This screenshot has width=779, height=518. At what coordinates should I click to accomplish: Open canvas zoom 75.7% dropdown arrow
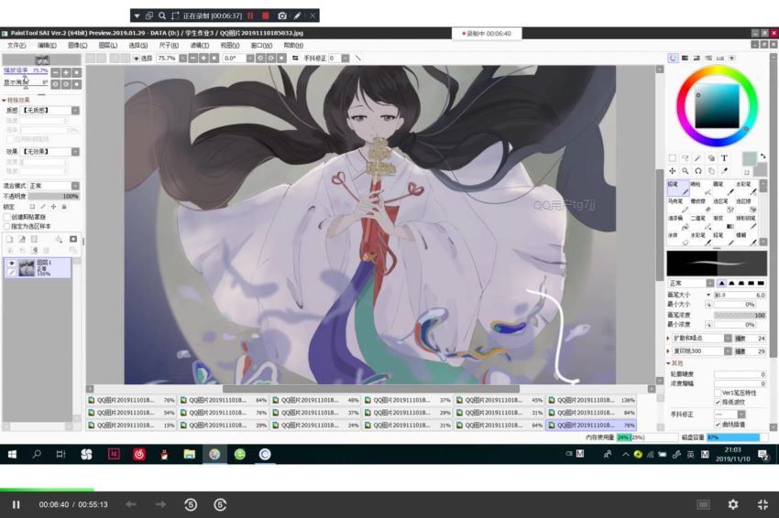pos(183,58)
